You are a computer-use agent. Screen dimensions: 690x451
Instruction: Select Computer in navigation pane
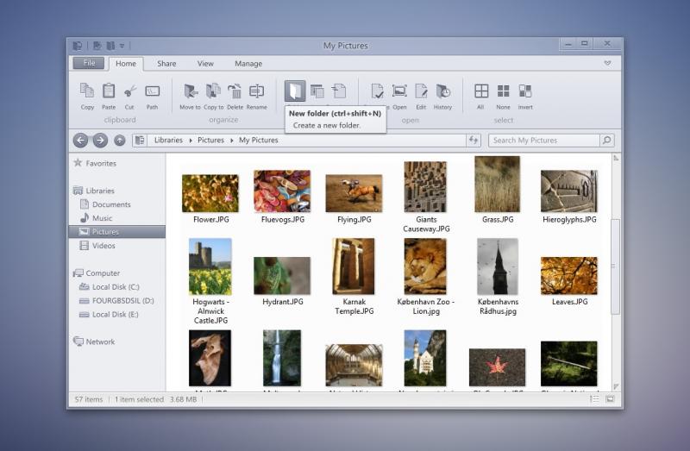point(97,272)
